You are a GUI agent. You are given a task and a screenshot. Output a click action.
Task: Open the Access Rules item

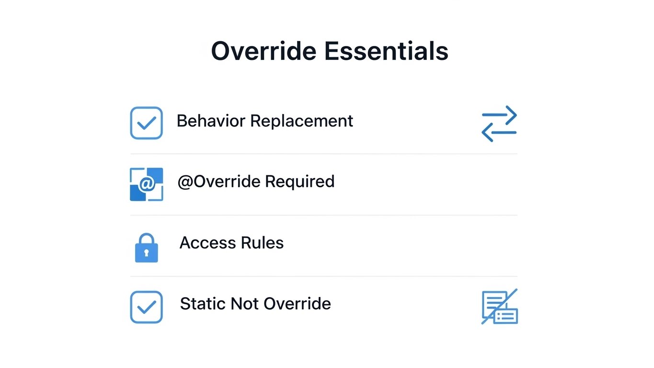pos(231,243)
